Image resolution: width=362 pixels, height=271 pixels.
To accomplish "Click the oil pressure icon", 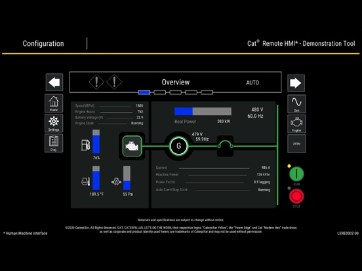I will pos(116,181).
